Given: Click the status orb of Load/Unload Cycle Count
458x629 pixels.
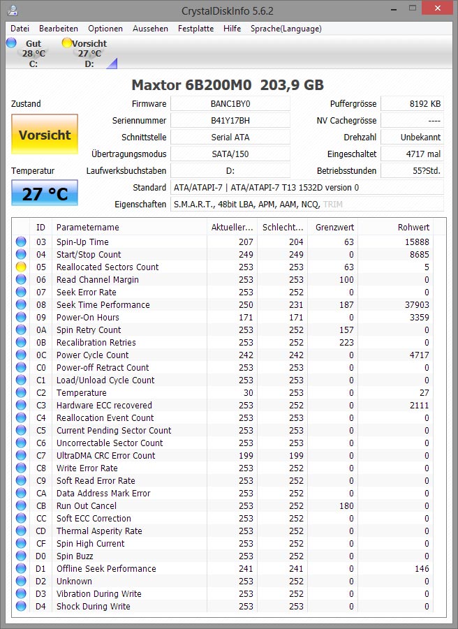Looking at the screenshot, I should tap(21, 380).
